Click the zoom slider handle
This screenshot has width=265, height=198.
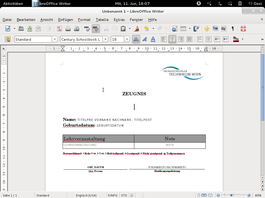[x=231, y=195]
